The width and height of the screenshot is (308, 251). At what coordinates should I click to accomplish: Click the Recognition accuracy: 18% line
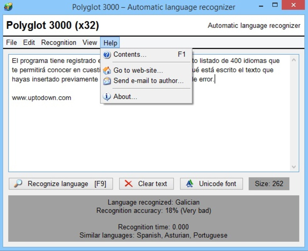(x=154, y=211)
